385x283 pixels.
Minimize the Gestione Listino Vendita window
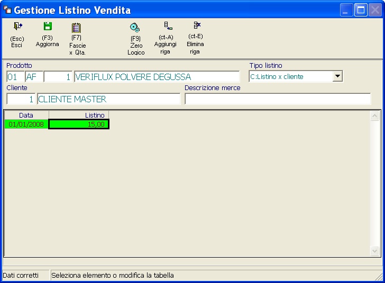(x=346, y=10)
